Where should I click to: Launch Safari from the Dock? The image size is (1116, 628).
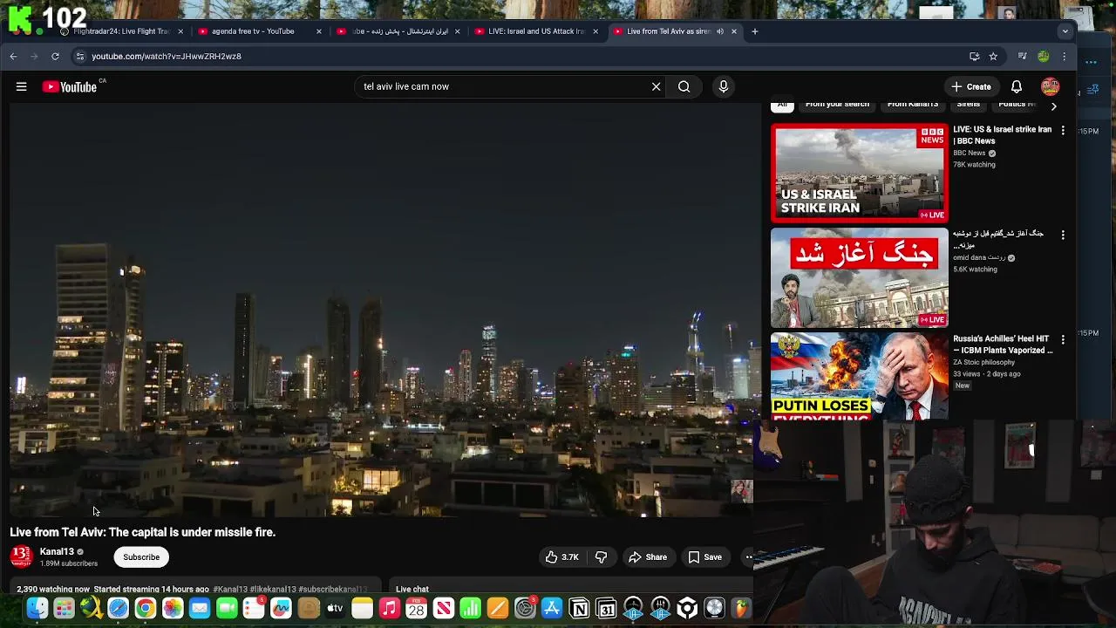119,609
